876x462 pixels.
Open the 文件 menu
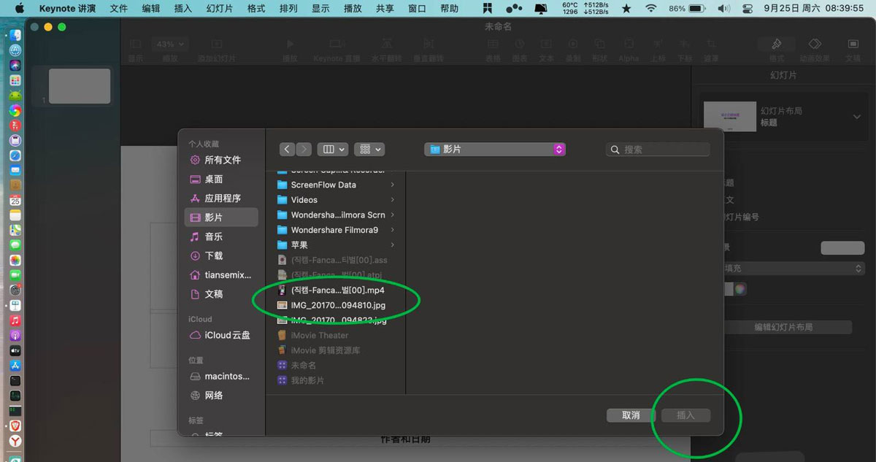coord(119,9)
